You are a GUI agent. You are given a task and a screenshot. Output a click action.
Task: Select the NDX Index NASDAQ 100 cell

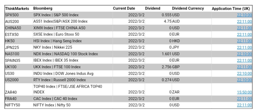(x=66, y=54)
